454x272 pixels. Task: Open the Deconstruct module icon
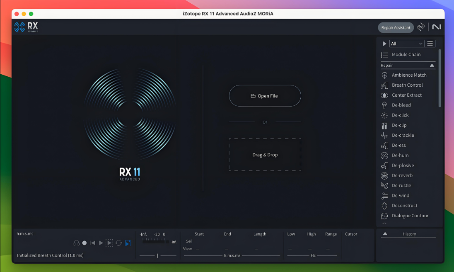(x=384, y=206)
